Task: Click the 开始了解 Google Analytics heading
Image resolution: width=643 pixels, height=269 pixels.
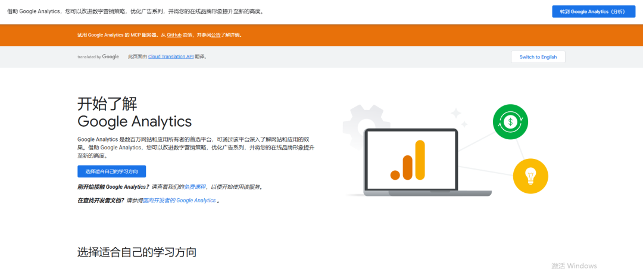Action: pyautogui.click(x=135, y=112)
